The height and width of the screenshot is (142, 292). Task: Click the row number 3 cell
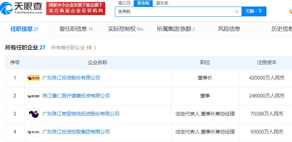point(15,114)
